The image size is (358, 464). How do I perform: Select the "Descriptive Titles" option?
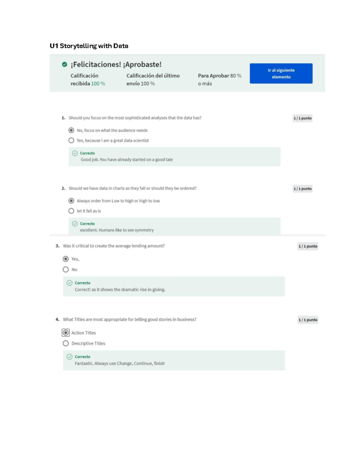pos(66,343)
